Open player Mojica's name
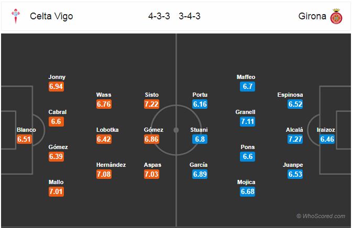 pos(246,183)
